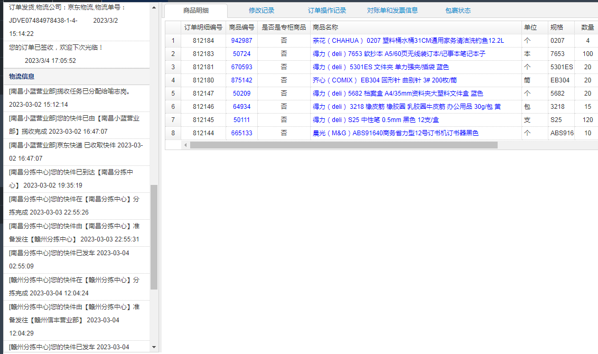The height and width of the screenshot is (354, 598).
Task: Click quantity cell 120 in the S25 row
Action: (x=587, y=120)
